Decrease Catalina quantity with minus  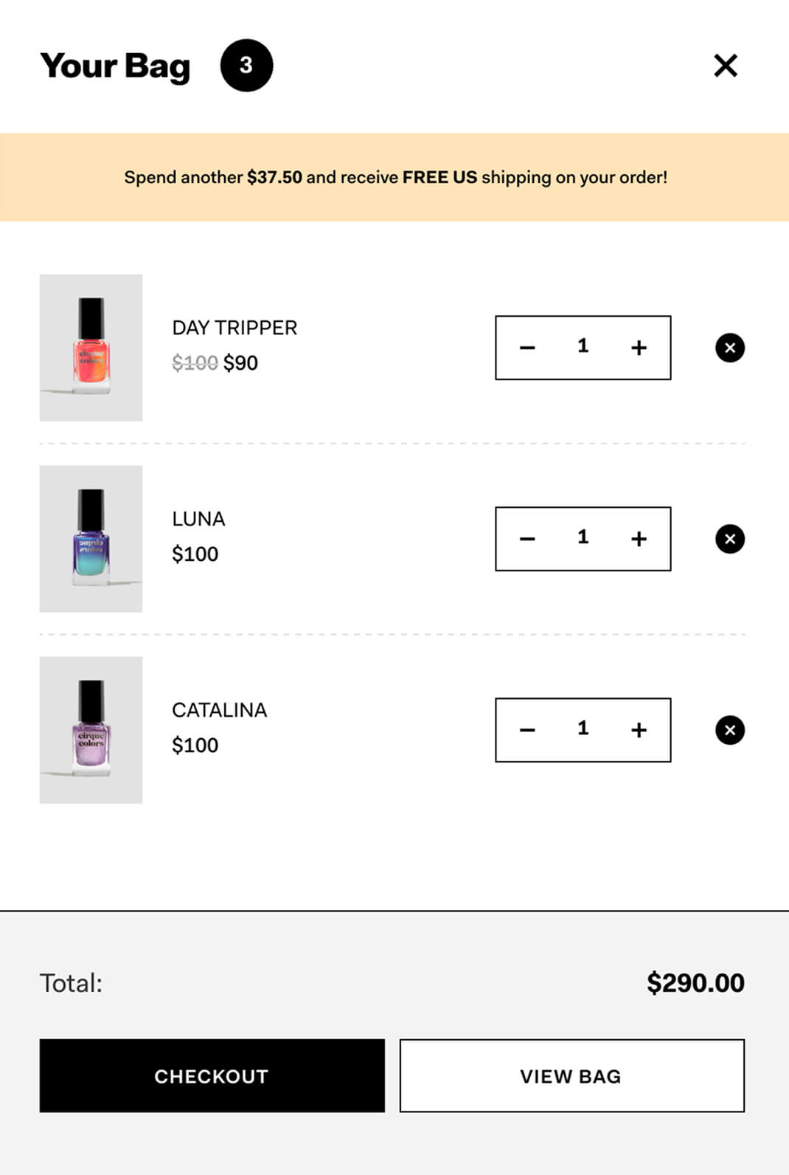527,730
